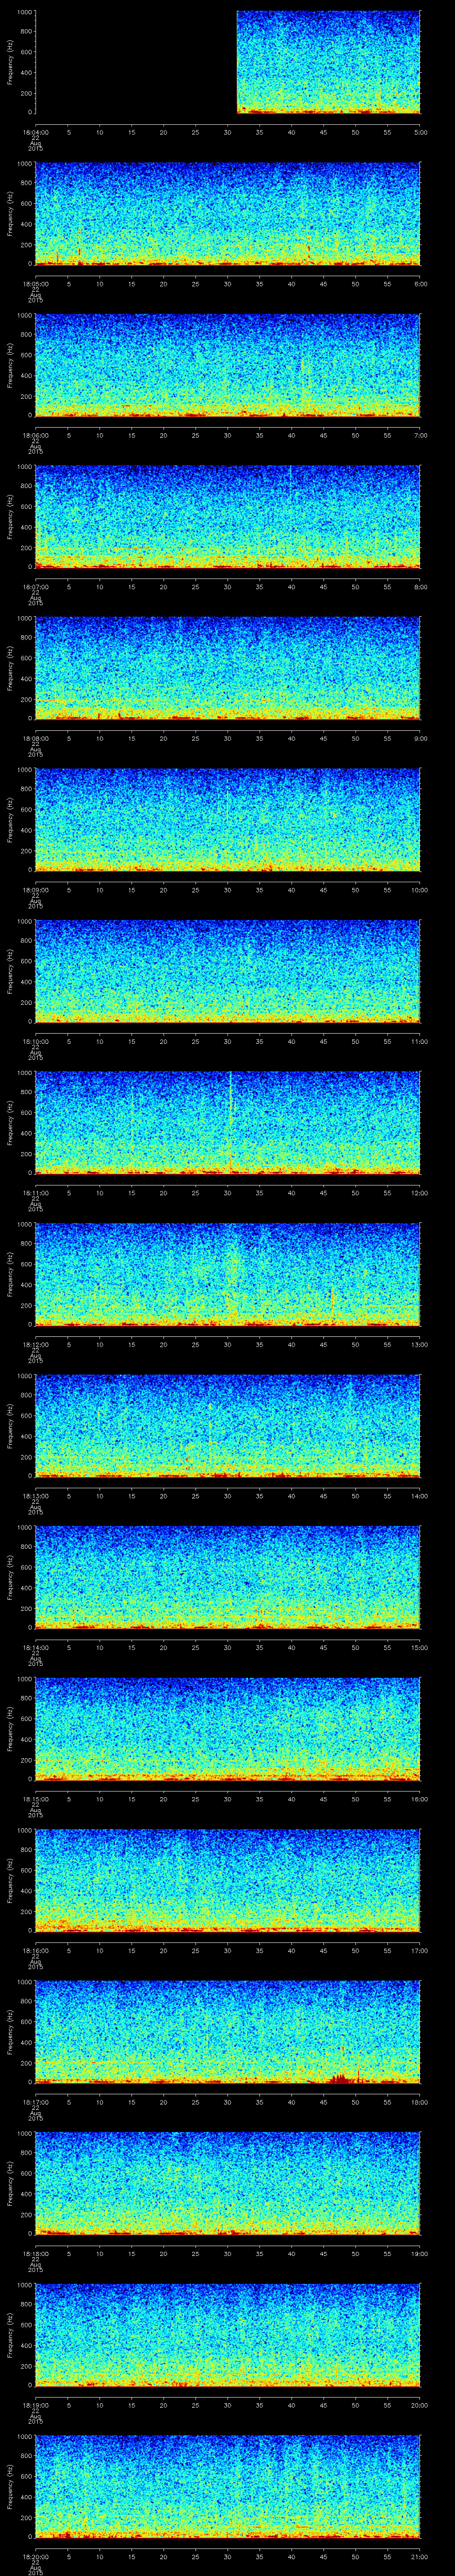This screenshot has width=455, height=2576.
Task: Click the Frequency (Hz) label of 18:04:00 panel
Action: [10, 62]
